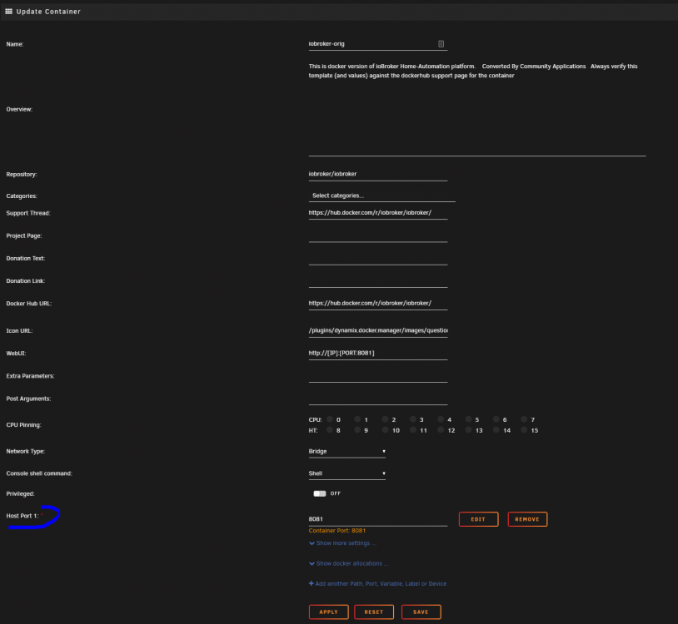This screenshot has height=624, width=678.
Task: Toggle CPU 5 pinning checkbox
Action: pos(468,419)
